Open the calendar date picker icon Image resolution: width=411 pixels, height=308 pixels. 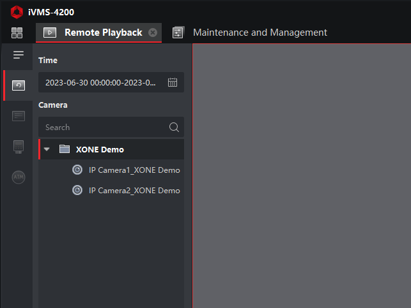[173, 82]
